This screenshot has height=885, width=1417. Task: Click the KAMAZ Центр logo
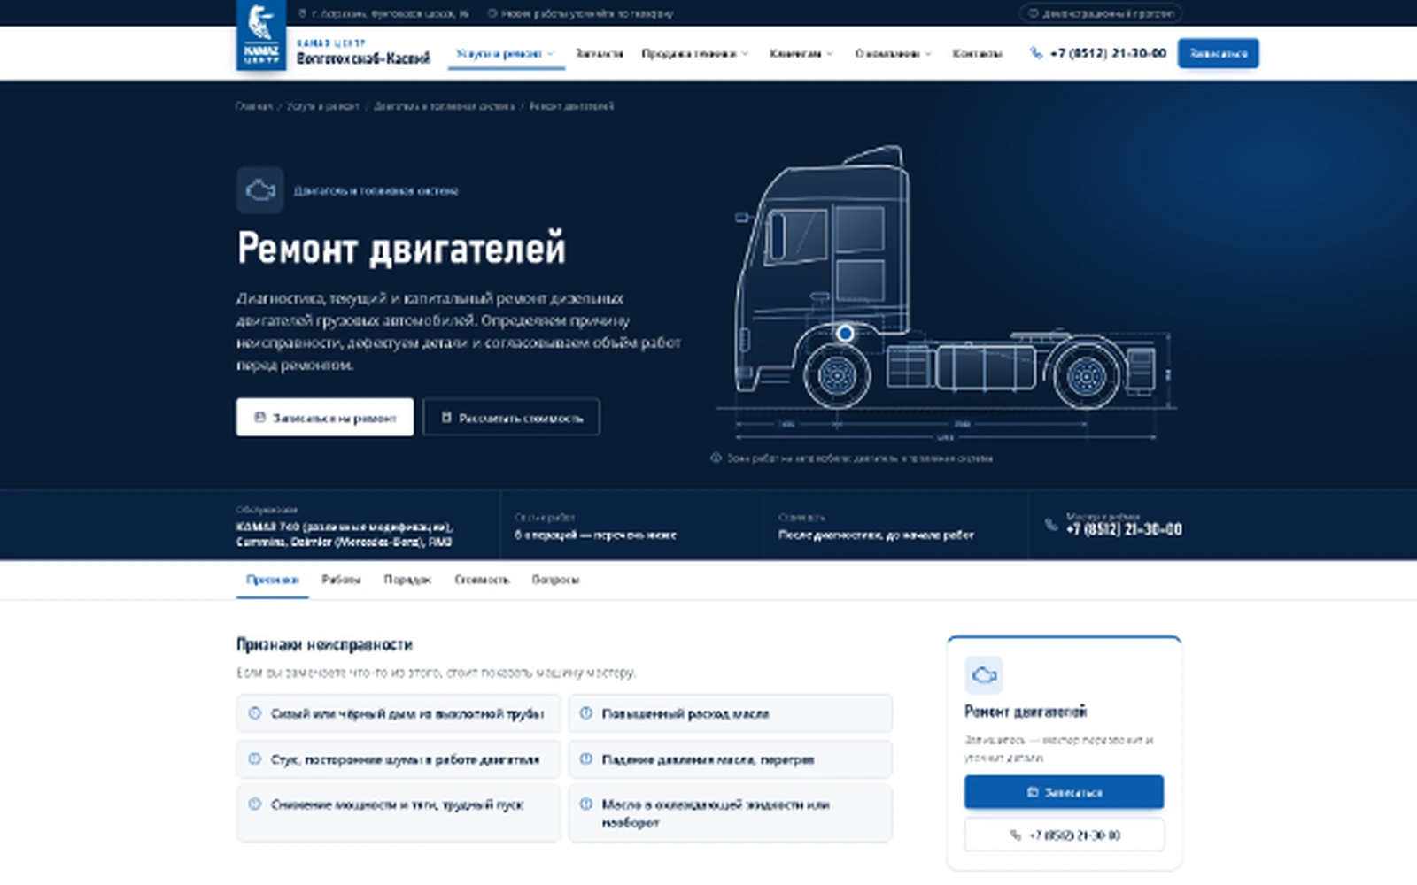click(261, 35)
